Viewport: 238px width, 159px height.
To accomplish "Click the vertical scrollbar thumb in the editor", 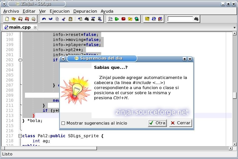I will click(x=235, y=95).
